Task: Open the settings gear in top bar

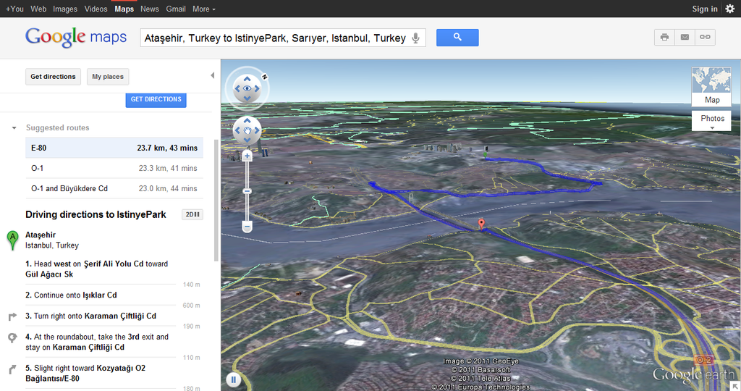Action: (729, 9)
